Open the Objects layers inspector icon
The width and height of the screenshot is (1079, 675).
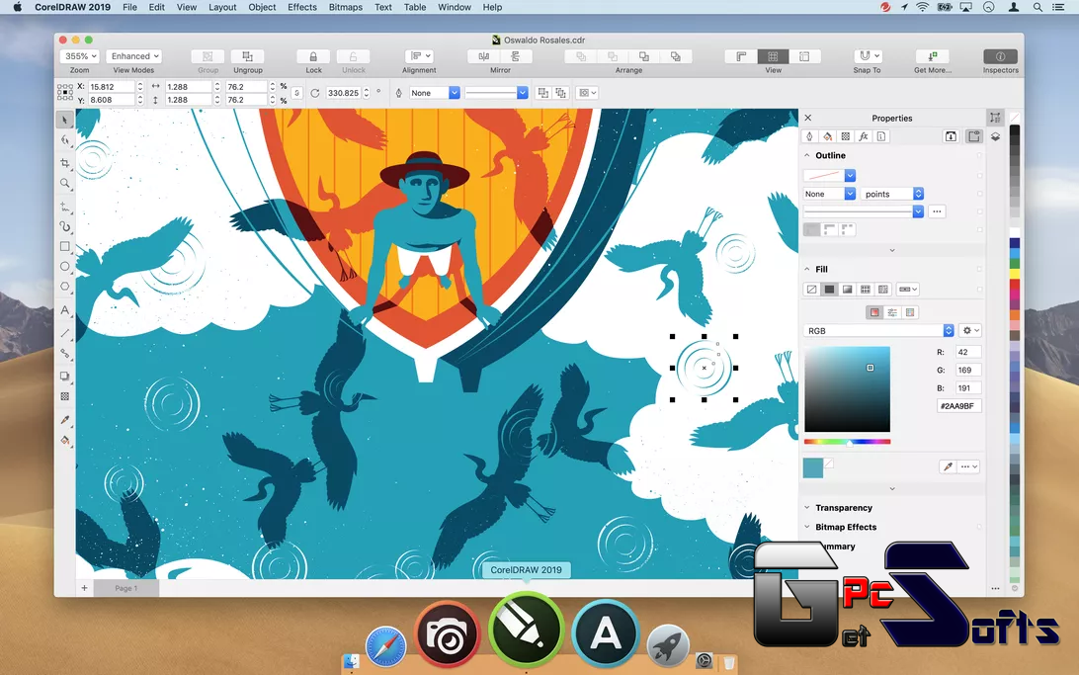tap(995, 136)
